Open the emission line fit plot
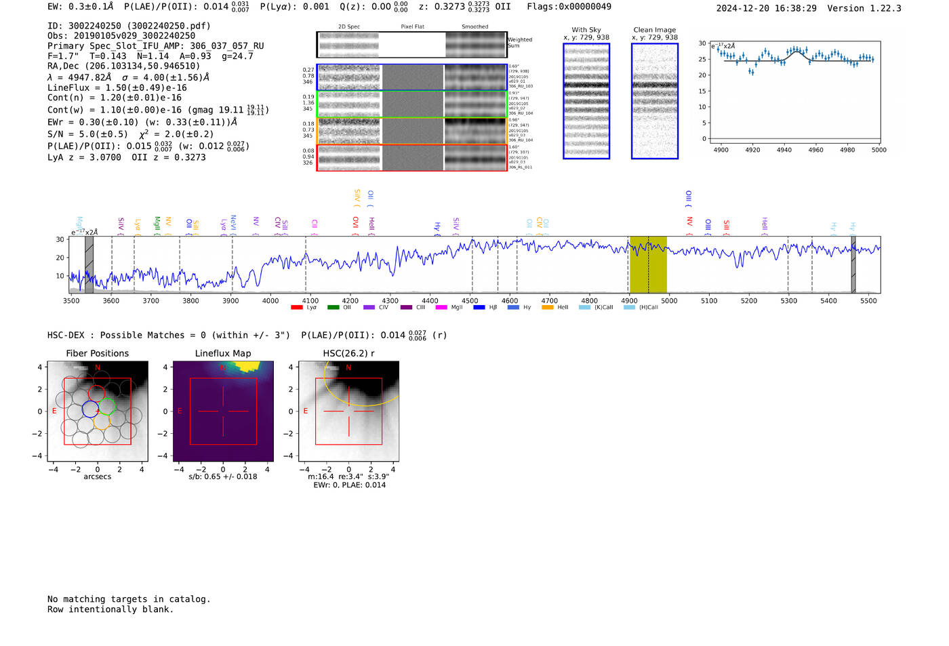 (x=794, y=92)
